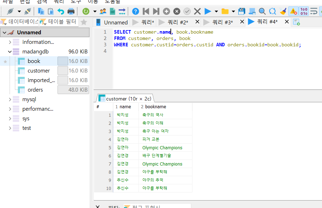Click the magnifier find text icon
The height and width of the screenshot is (208, 322).
coord(262,11)
